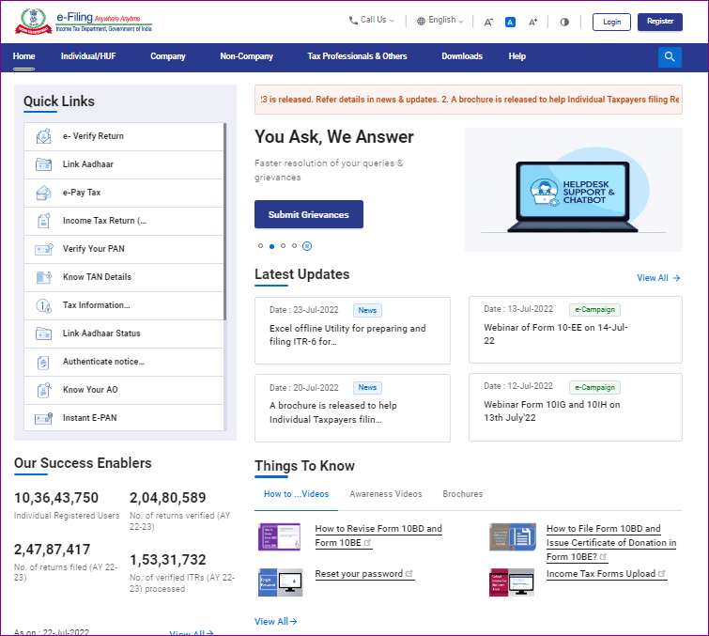Switch to the Awareness Videos tab
Image resolution: width=709 pixels, height=636 pixels.
[386, 494]
